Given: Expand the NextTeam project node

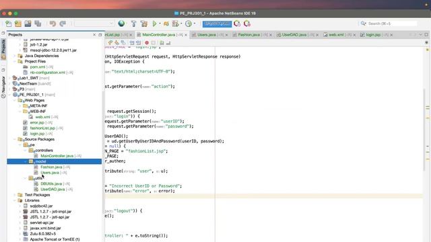Looking at the screenshot, I should (10, 83).
